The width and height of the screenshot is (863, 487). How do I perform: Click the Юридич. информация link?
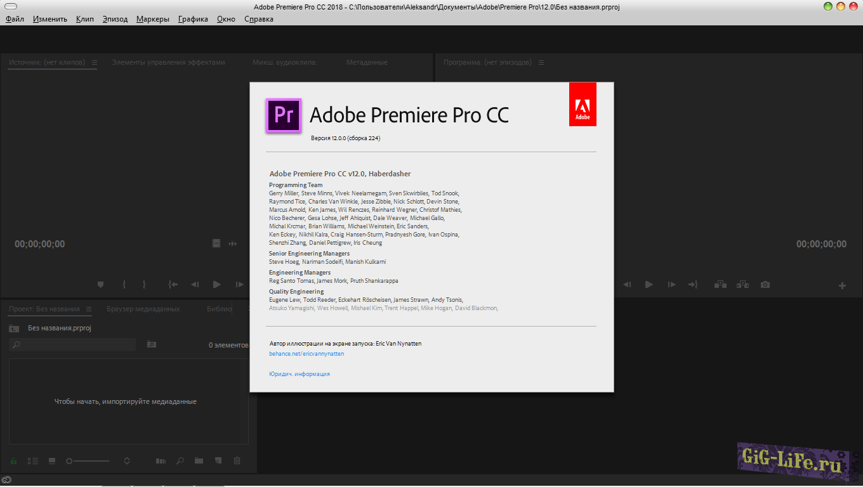(x=300, y=374)
